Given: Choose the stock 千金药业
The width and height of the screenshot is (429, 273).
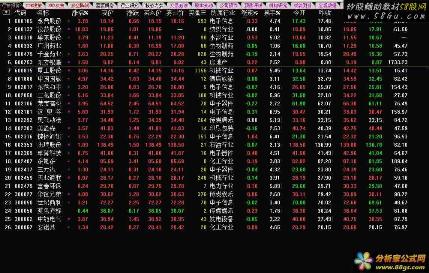Looking at the screenshot, I should (x=49, y=54).
